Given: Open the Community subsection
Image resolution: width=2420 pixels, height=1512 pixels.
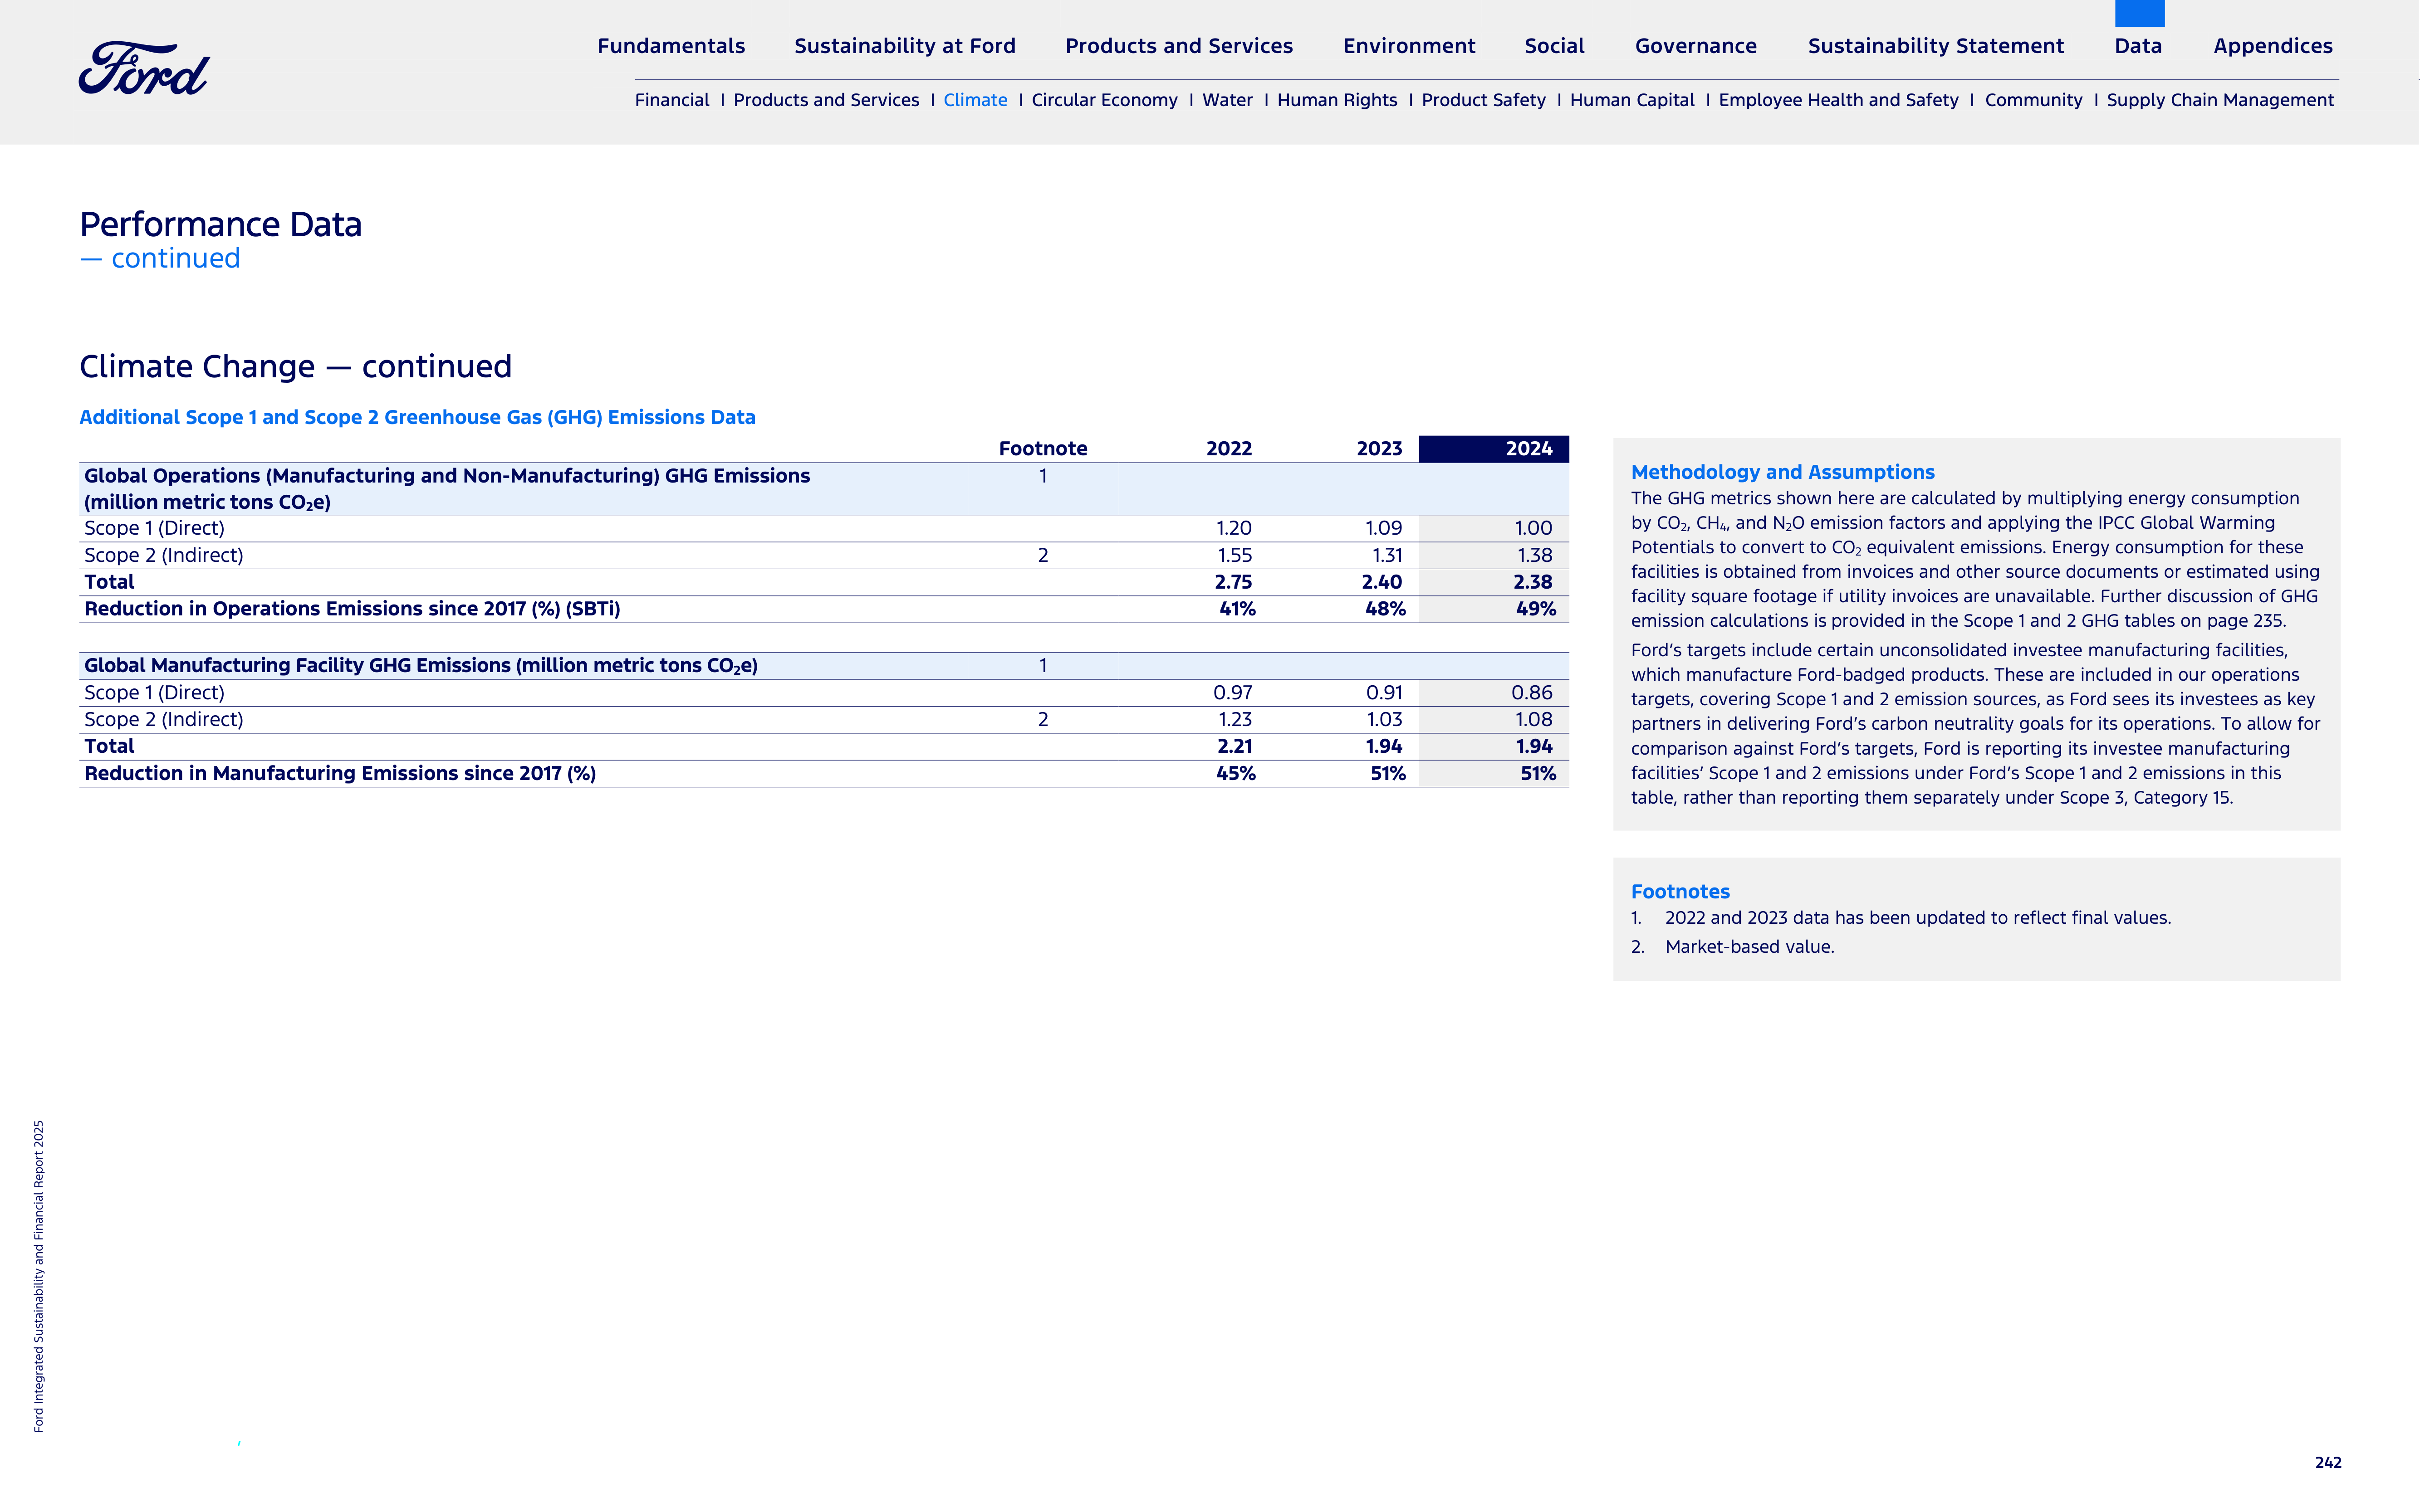Looking at the screenshot, I should point(2033,100).
